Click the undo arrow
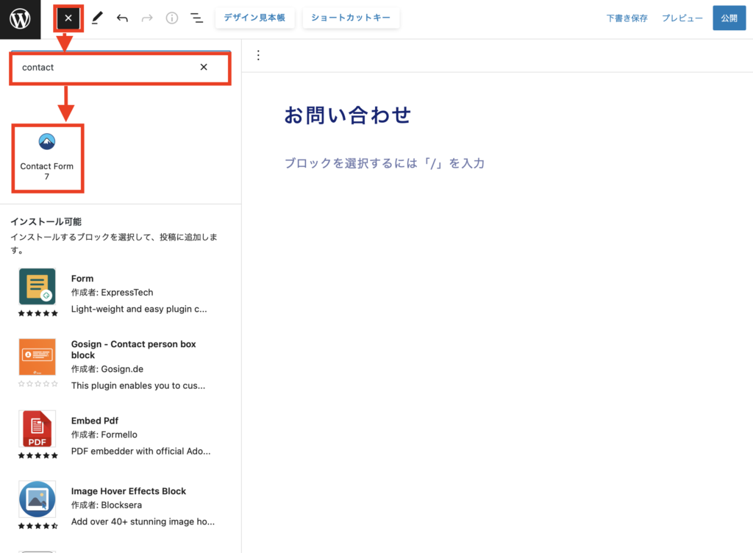753x553 pixels. click(122, 18)
